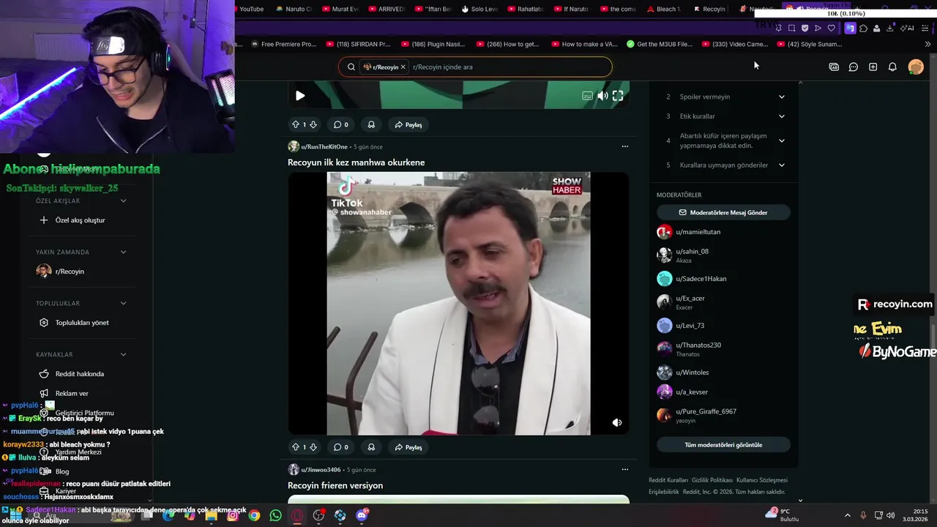Open moderator u/Wintoles profile
The height and width of the screenshot is (527, 937).
pos(693,373)
